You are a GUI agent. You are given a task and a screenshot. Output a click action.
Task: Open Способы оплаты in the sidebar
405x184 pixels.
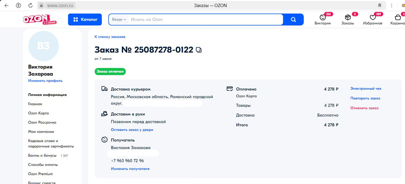(x=43, y=164)
